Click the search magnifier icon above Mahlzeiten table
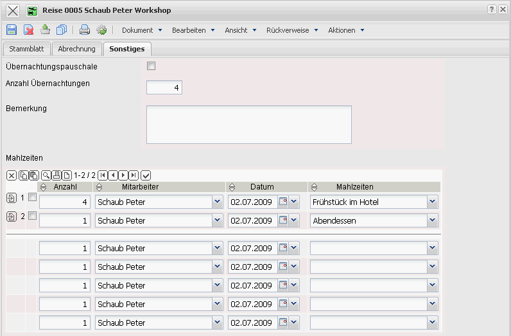Image resolution: width=511 pixels, height=336 pixels. (x=46, y=175)
